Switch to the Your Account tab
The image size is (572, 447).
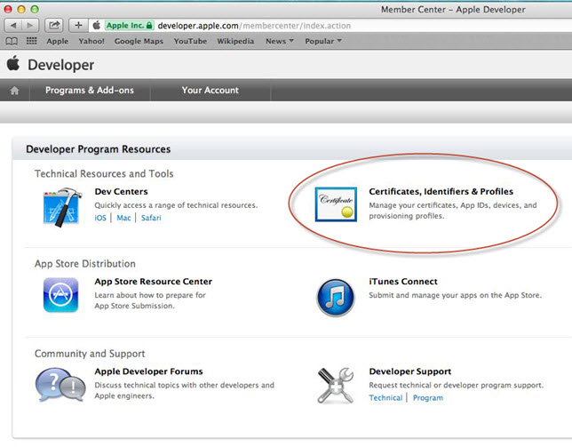coord(210,91)
